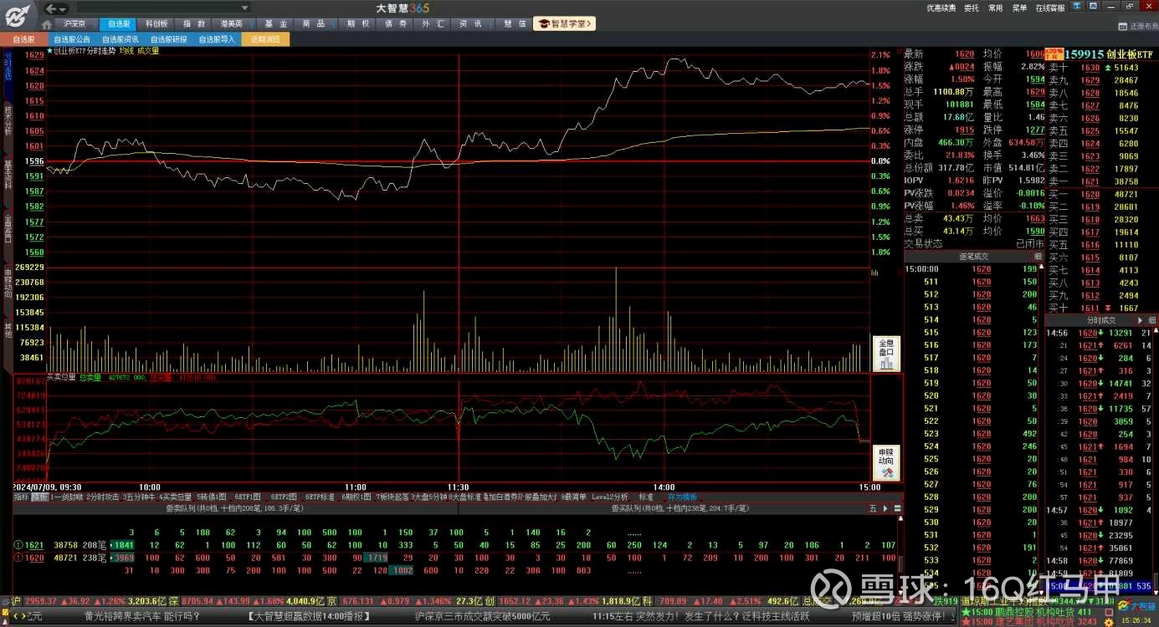Select the Level2分析 template tab
Screen dimensions: 1159x627
(x=609, y=497)
